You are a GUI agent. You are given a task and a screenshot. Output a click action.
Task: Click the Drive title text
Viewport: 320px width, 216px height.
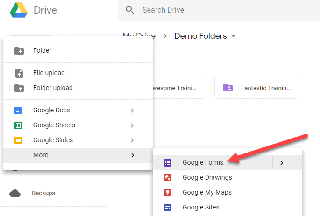pyautogui.click(x=45, y=10)
